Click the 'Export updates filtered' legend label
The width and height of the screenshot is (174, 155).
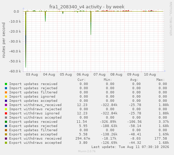click(x=33, y=130)
